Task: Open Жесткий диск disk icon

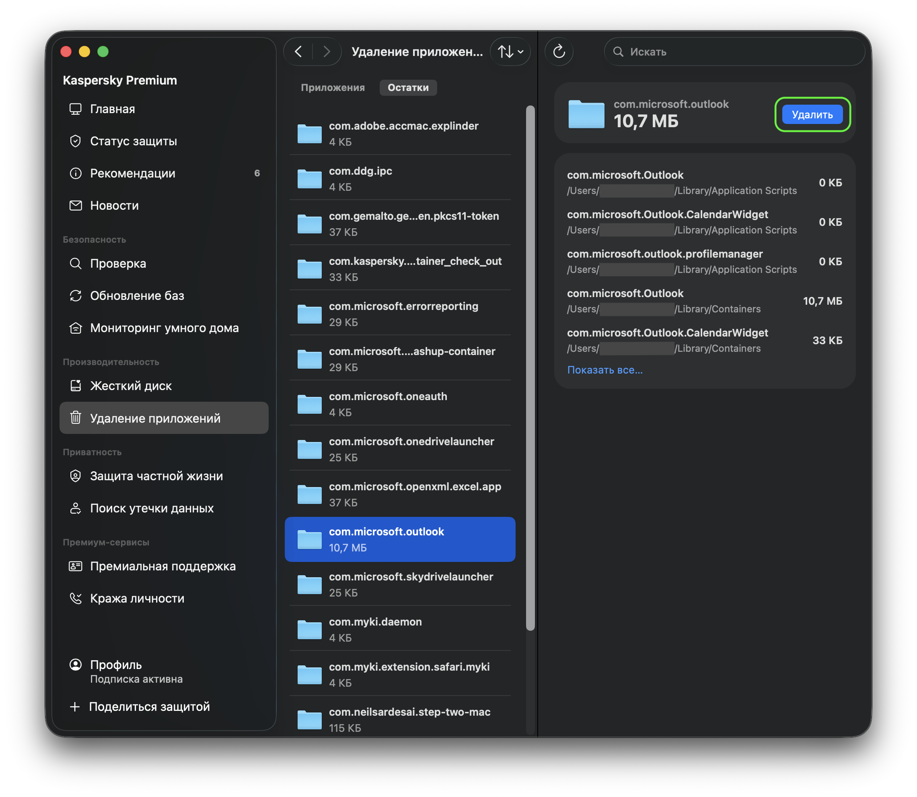Action: pos(76,386)
